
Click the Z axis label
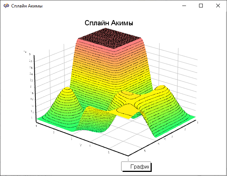(25, 51)
